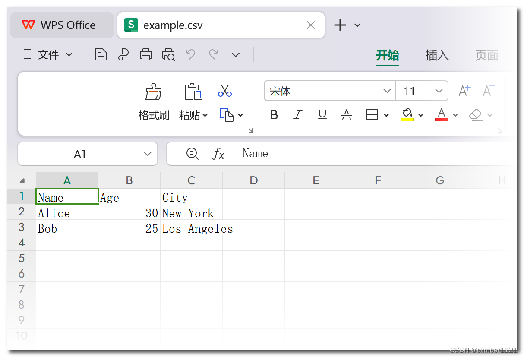The image size is (524, 357).
Task: Toggle Italic formatting
Action: (297, 114)
